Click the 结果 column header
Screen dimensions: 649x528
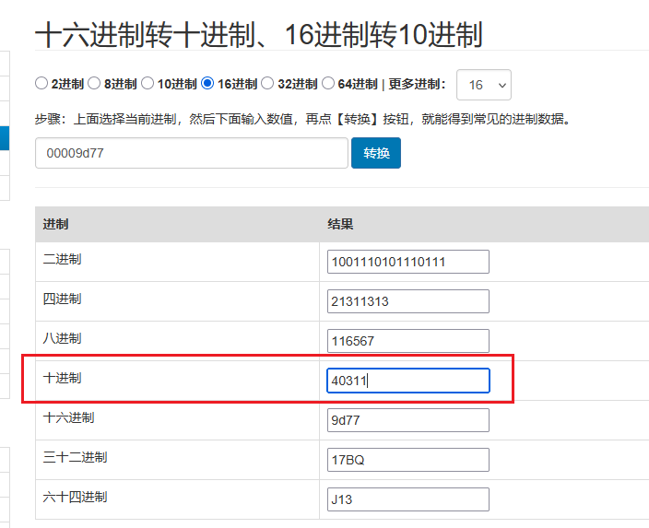(x=341, y=224)
